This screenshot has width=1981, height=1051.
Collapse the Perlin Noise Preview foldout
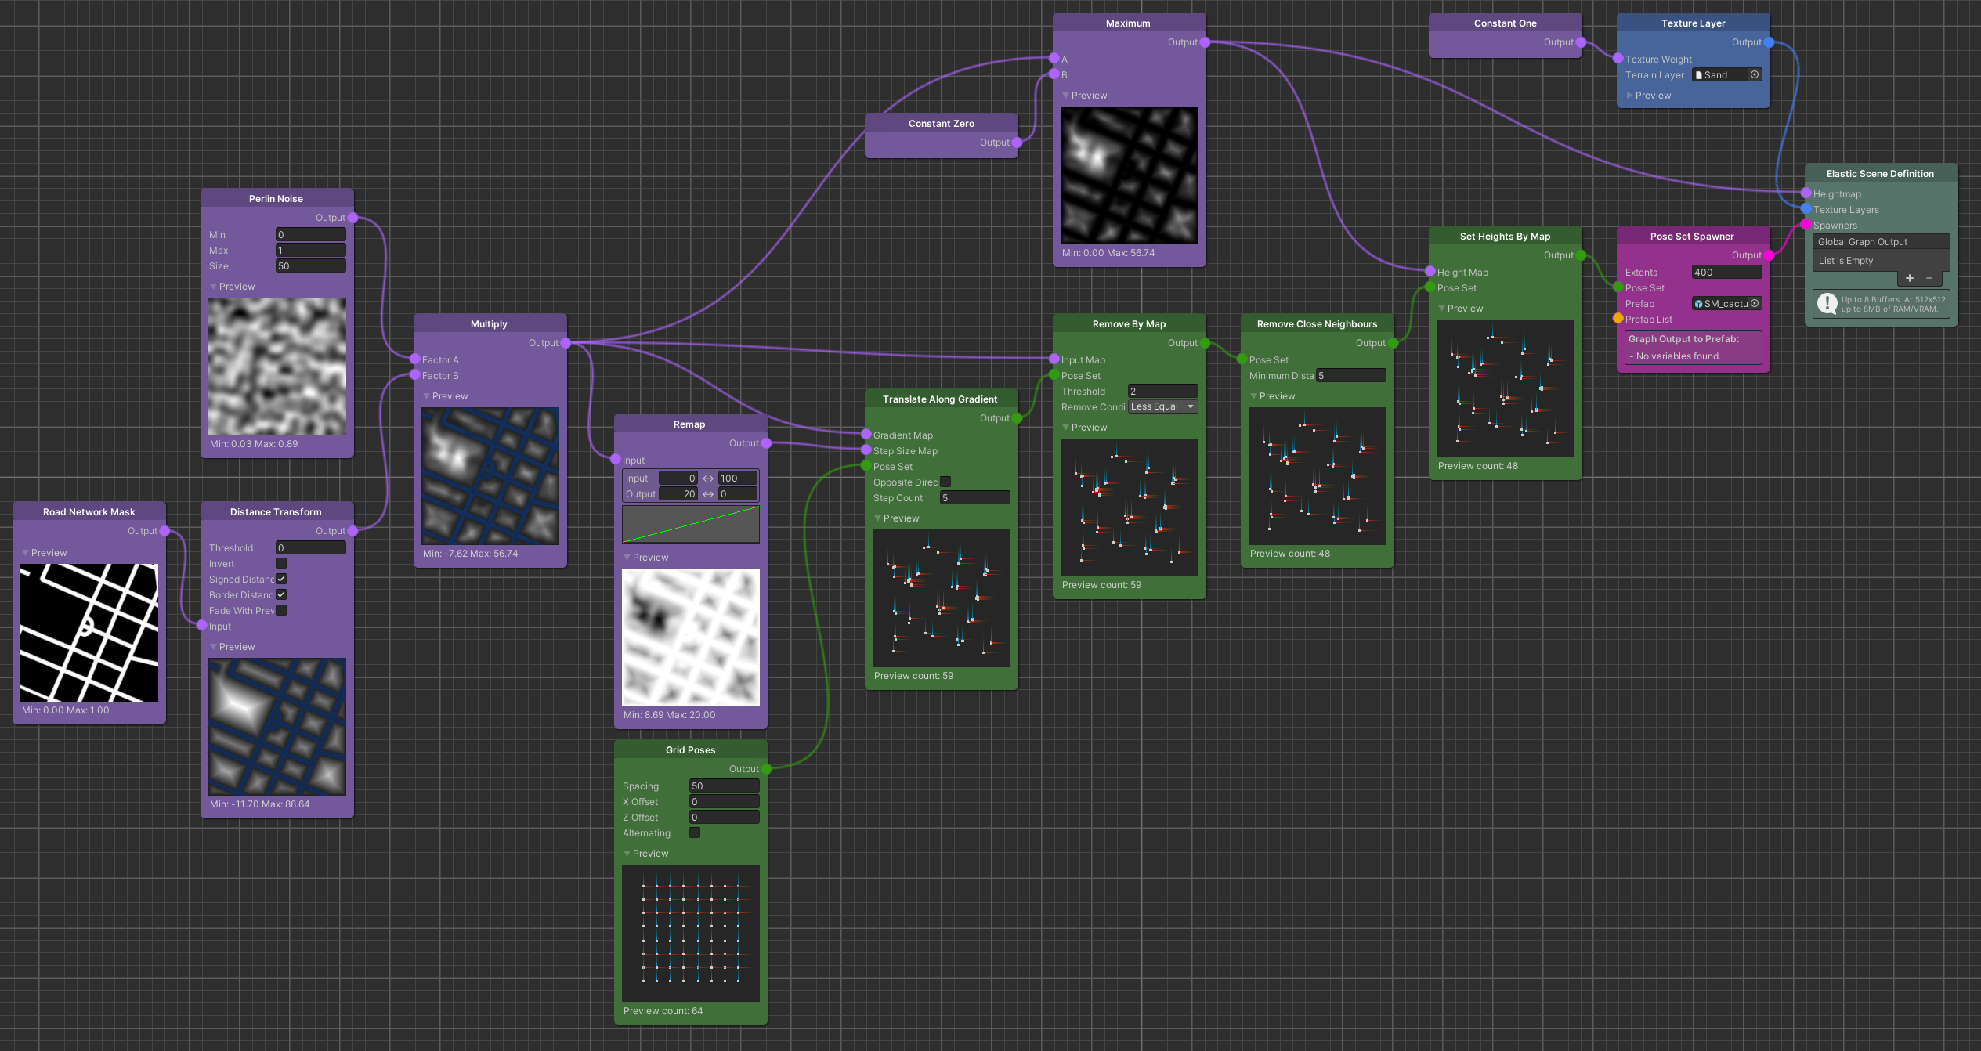pyautogui.click(x=214, y=287)
